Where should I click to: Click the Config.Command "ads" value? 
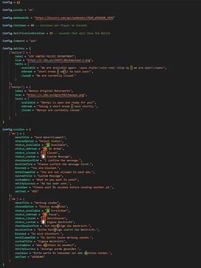33,41
